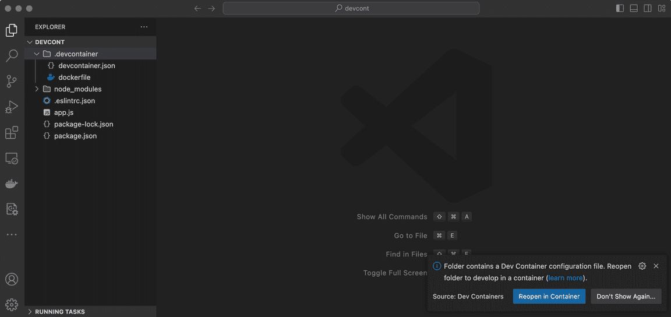Show additional views ellipsis in activity bar
Viewport: 671px width, 317px height.
pos(12,235)
